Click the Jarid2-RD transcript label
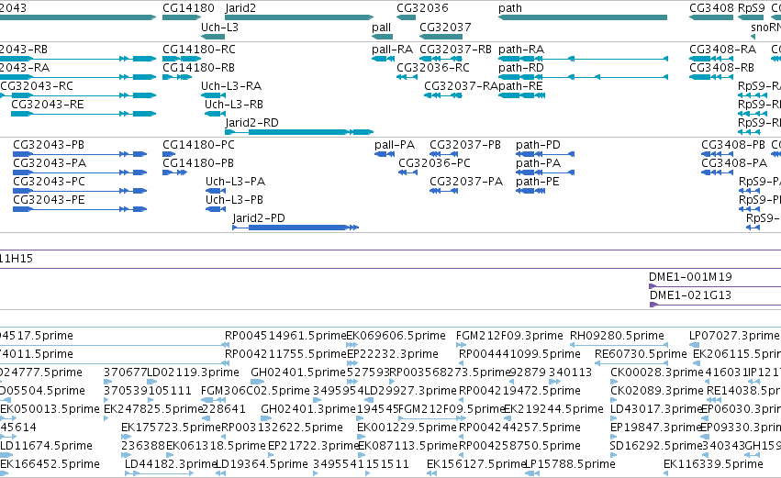Screen dimensions: 781x478 pos(251,123)
